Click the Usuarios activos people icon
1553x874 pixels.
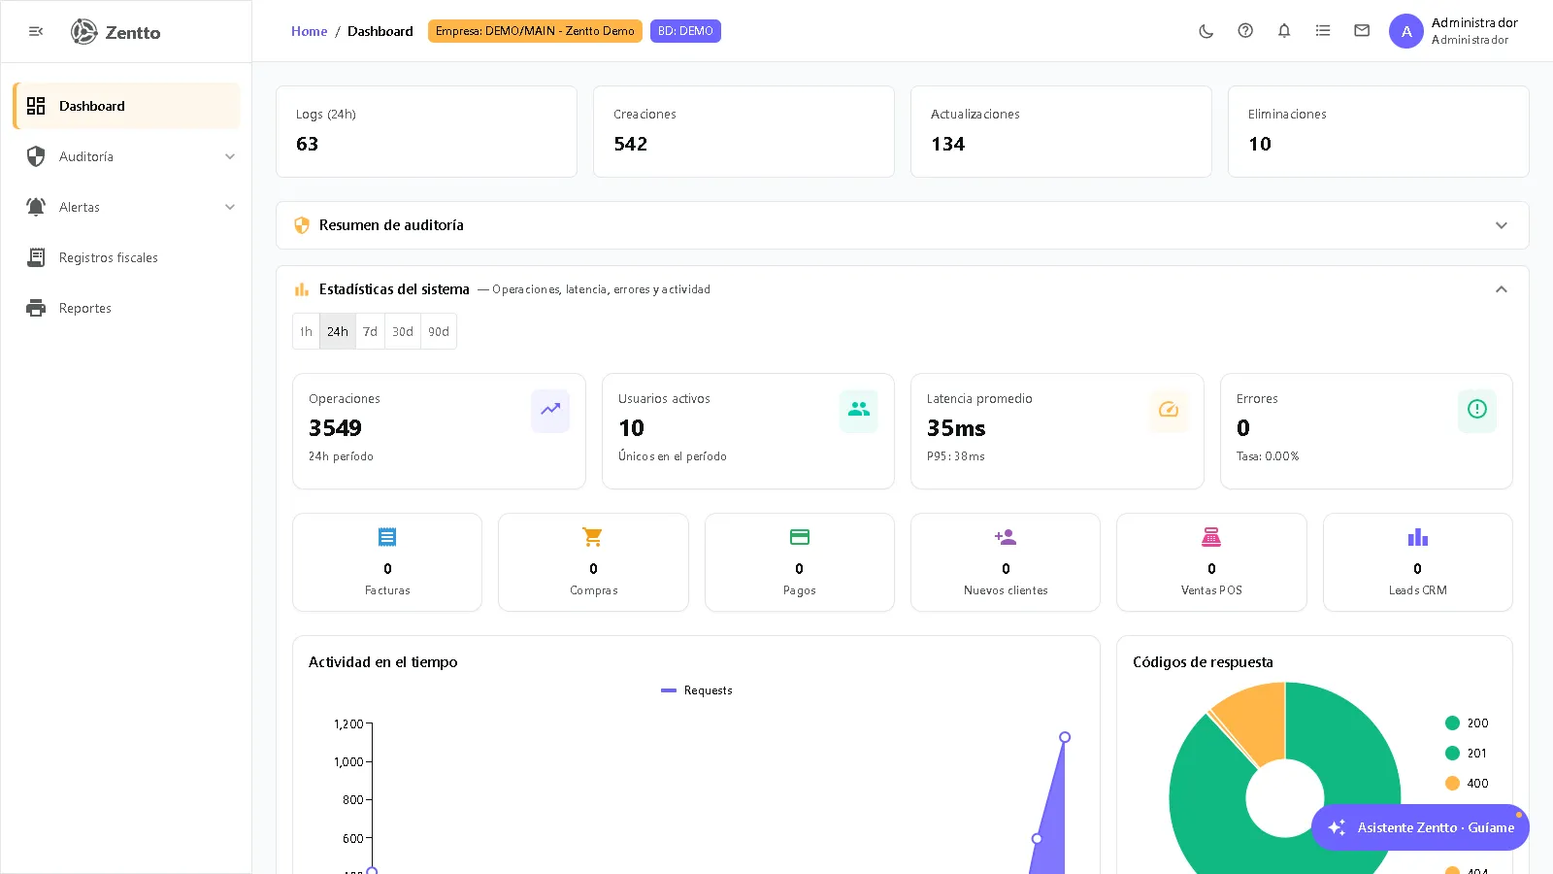(x=859, y=410)
